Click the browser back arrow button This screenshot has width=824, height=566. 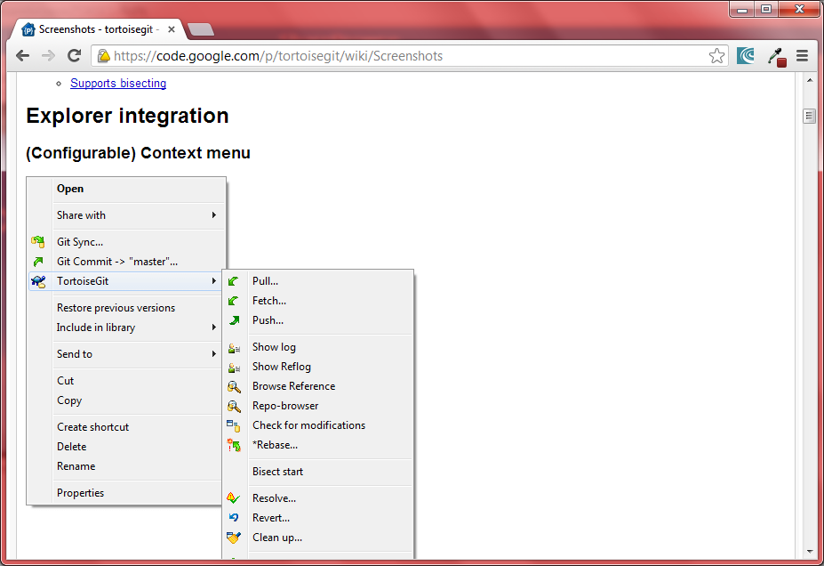point(23,56)
